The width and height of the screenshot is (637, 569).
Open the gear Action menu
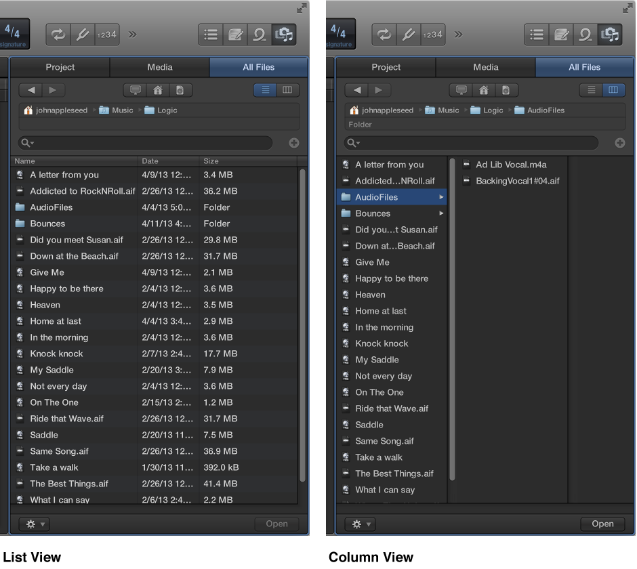[x=33, y=524]
